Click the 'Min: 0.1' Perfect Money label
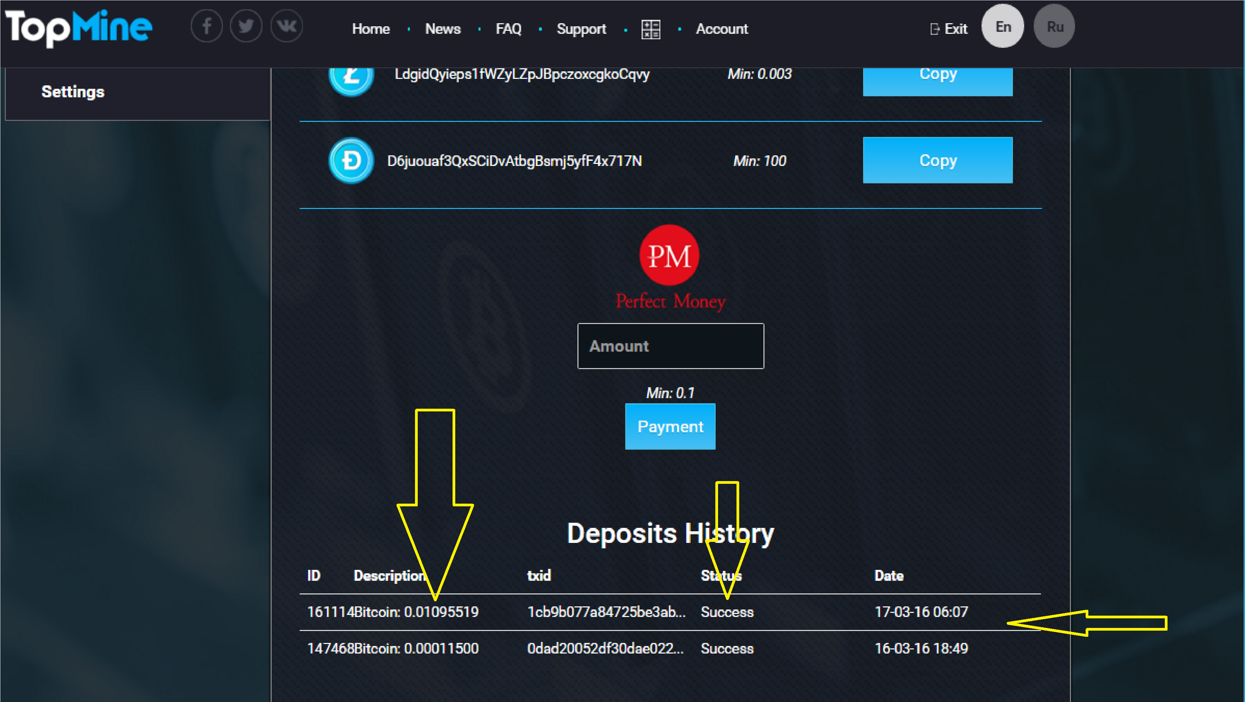 coord(670,393)
